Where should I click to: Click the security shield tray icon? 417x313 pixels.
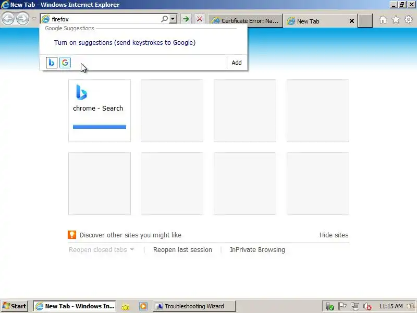pyautogui.click(x=329, y=307)
